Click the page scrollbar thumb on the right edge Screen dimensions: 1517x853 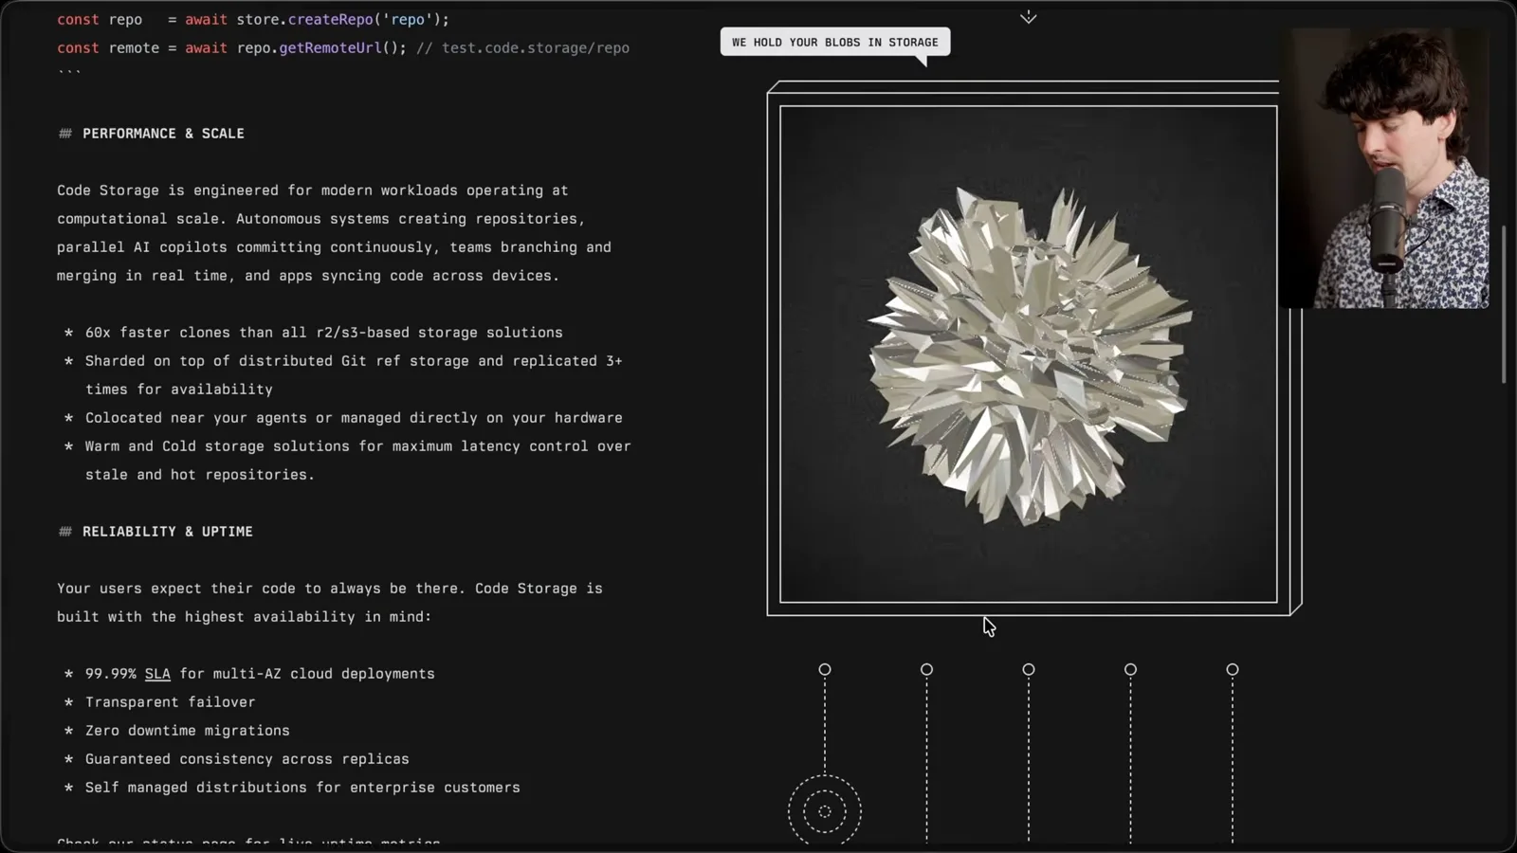[x=1504, y=303]
